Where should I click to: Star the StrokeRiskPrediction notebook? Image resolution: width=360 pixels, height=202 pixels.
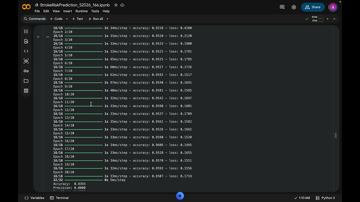pos(116,5)
